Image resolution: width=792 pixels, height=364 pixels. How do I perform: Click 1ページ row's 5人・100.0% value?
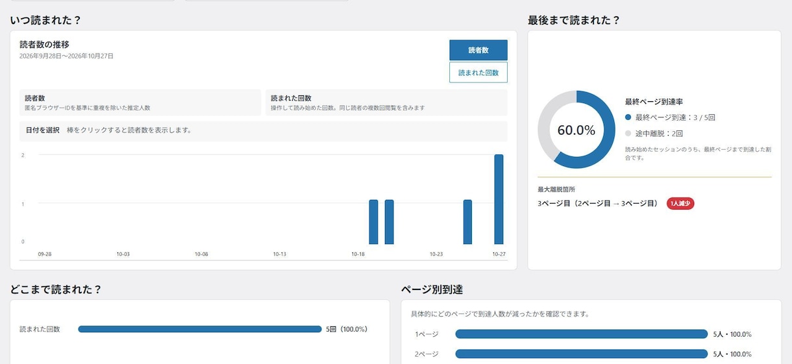click(732, 334)
